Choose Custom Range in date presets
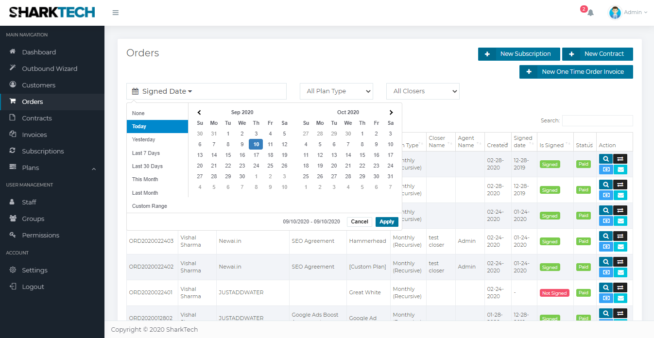This screenshot has height=338, width=654. pos(150,206)
